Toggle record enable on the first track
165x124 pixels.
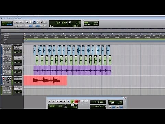tap(3, 49)
